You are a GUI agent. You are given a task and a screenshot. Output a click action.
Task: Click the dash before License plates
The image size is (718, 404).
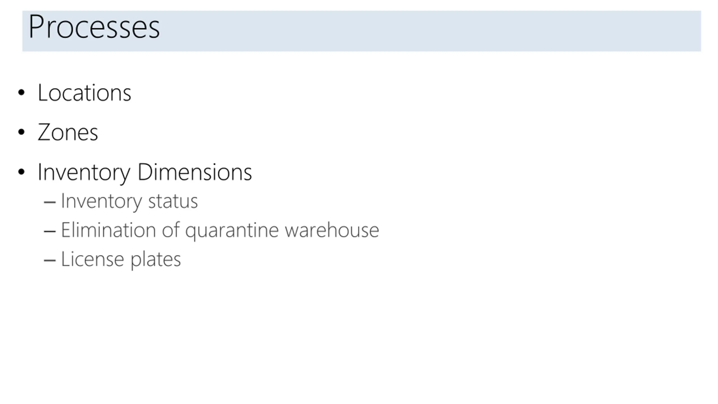click(50, 260)
